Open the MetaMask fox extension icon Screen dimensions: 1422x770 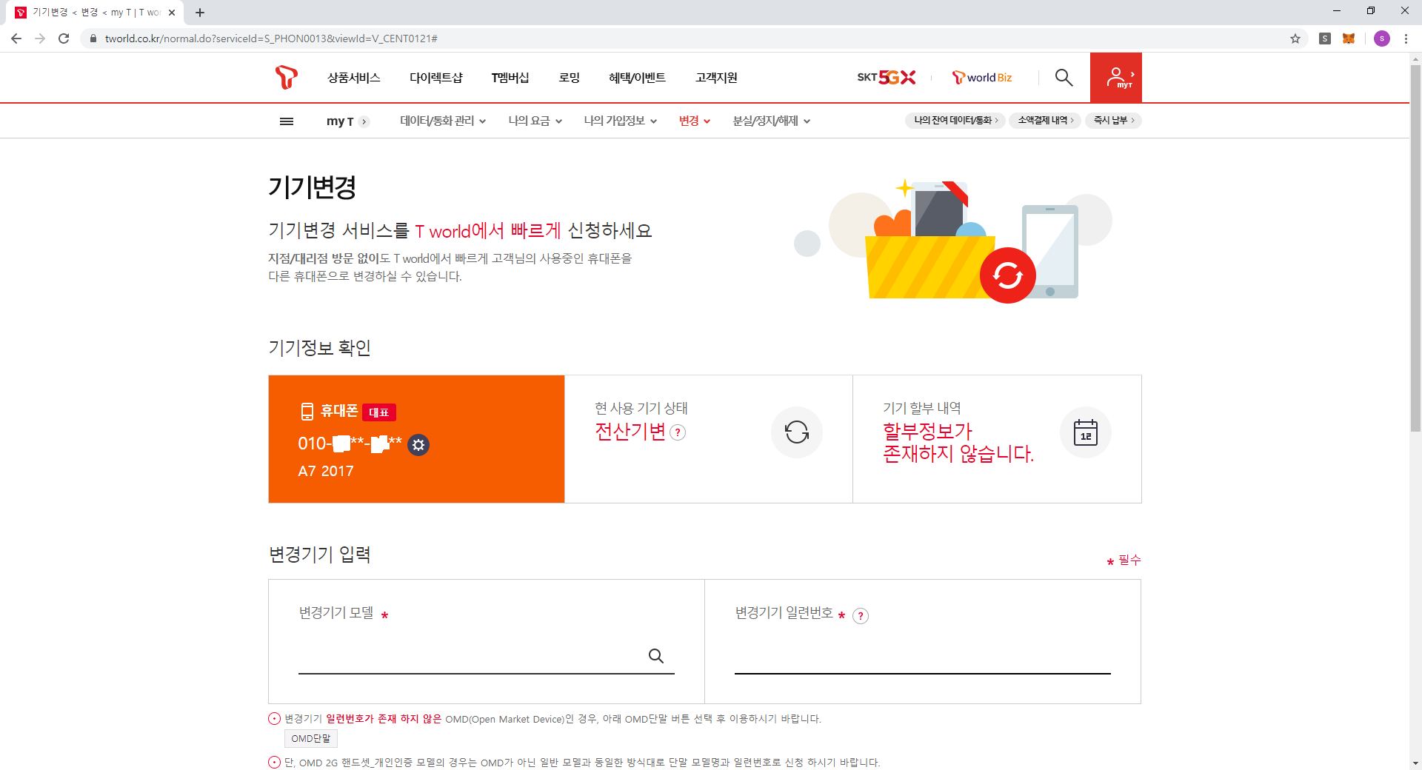1349,38
